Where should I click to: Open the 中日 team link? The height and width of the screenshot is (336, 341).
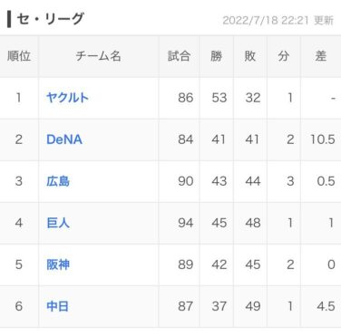tap(58, 306)
